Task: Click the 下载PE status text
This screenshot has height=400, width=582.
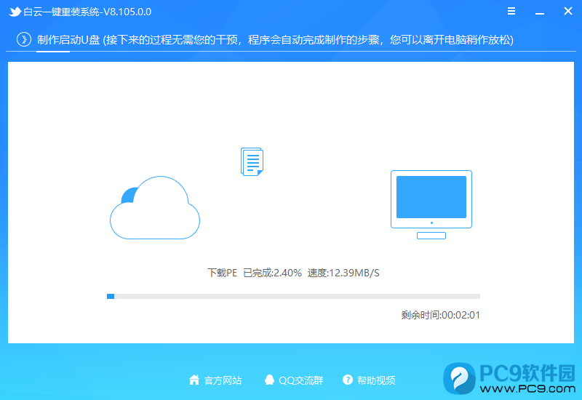Action: click(222, 273)
